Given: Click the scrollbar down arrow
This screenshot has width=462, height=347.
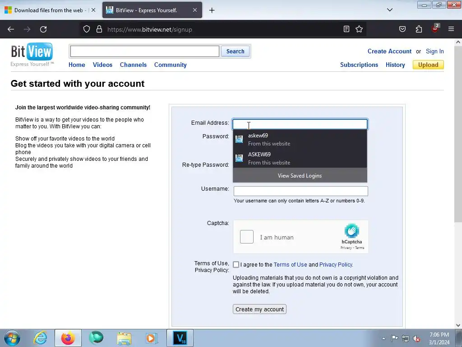Looking at the screenshot, I should tap(458, 325).
